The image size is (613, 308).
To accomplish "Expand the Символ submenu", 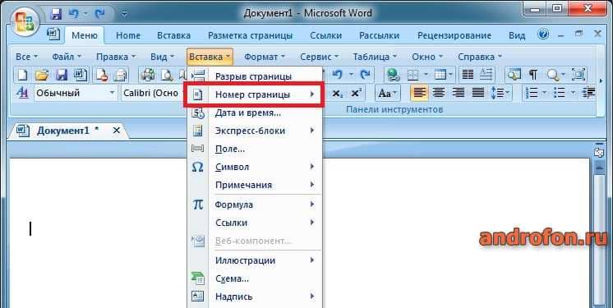I will click(256, 167).
